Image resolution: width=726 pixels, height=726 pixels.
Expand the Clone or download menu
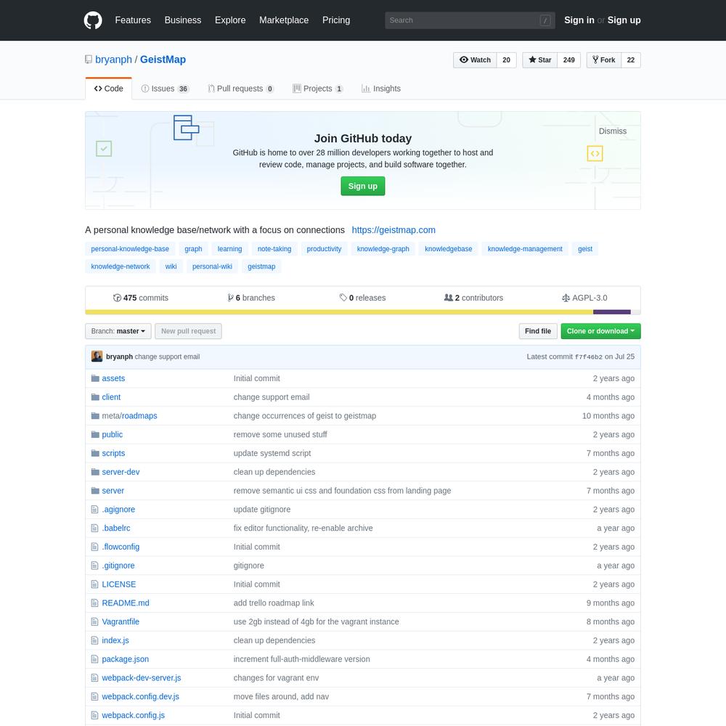(x=600, y=332)
